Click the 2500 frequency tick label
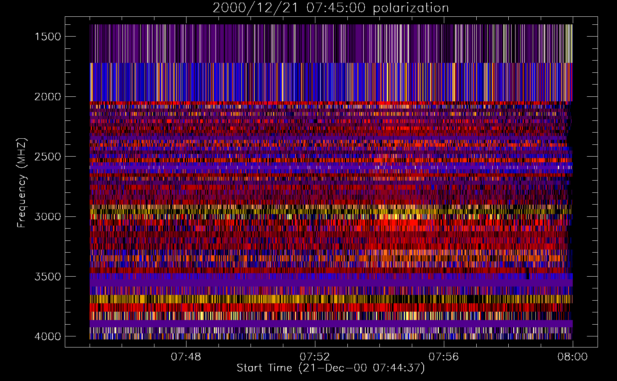 [48, 157]
